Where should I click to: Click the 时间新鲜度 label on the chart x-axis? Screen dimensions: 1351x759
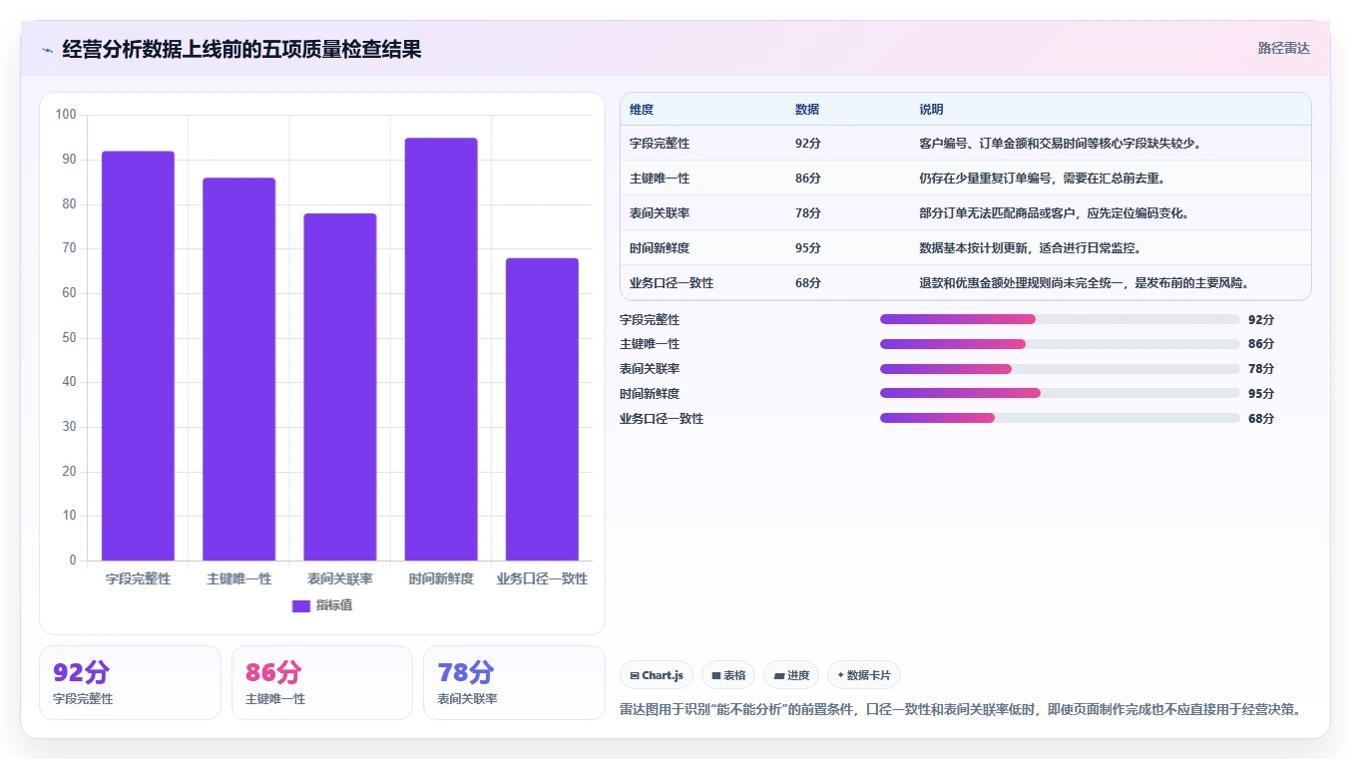[441, 578]
